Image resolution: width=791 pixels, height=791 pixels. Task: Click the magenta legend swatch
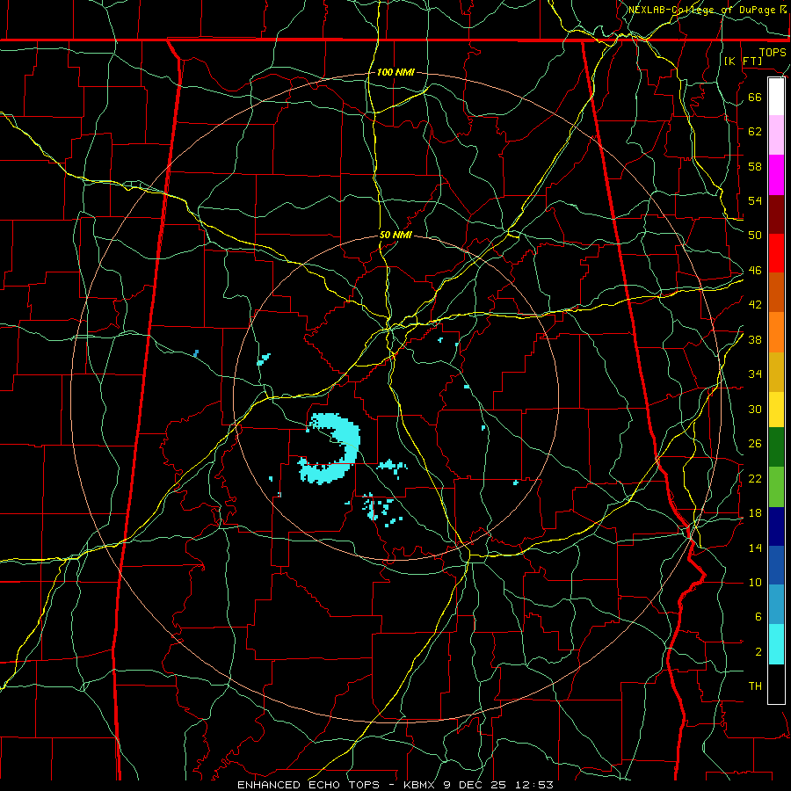(x=776, y=175)
